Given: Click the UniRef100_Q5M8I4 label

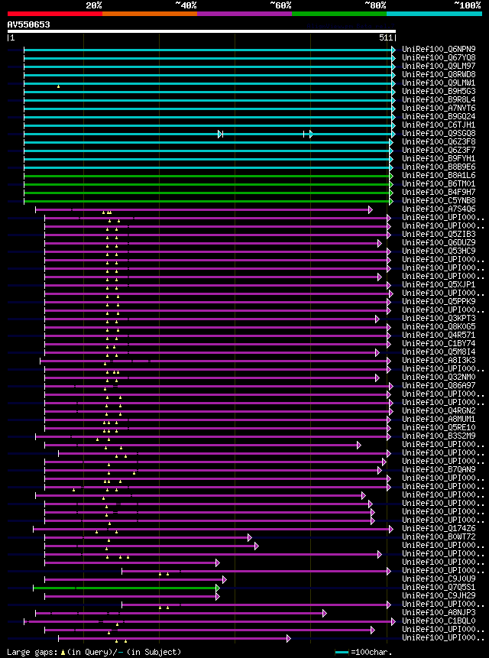Looking at the screenshot, I should tap(439, 352).
